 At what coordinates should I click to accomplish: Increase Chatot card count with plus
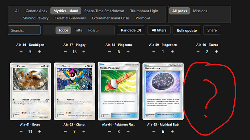(84, 131)
